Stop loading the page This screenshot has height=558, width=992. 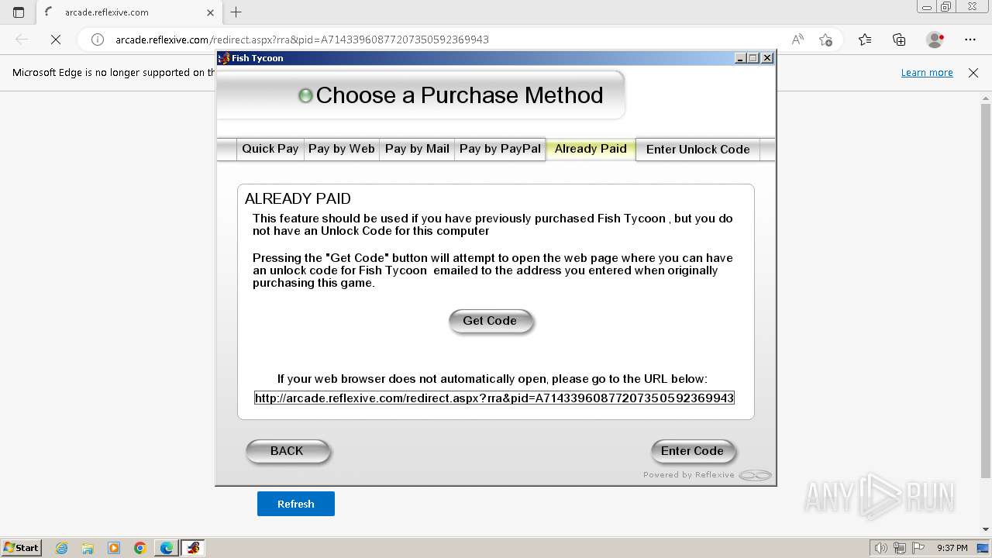[x=56, y=40]
